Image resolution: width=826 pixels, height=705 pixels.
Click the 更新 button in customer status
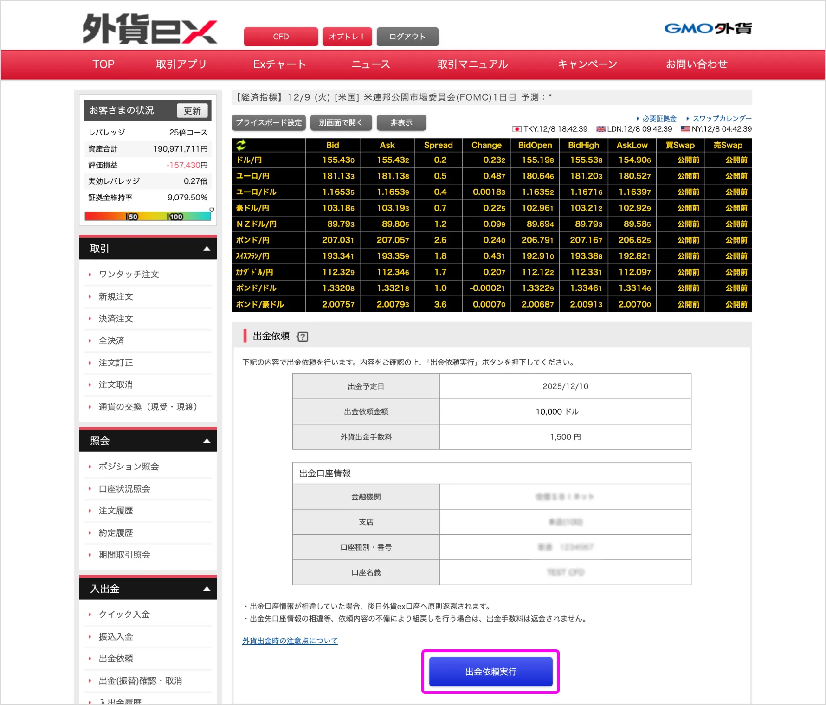pos(192,111)
